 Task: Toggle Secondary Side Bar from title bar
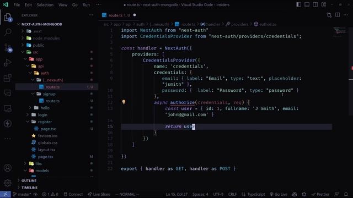[315, 4]
